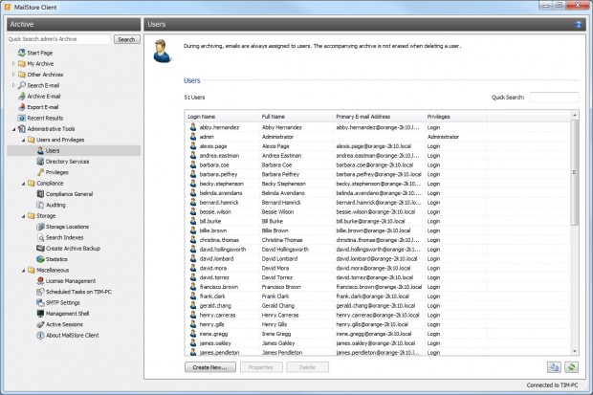Open the Start Page icon
593x395 pixels.
[22, 53]
